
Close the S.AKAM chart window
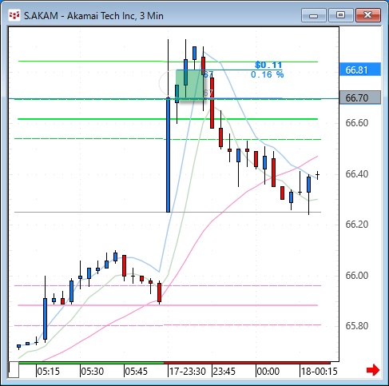[368, 15]
